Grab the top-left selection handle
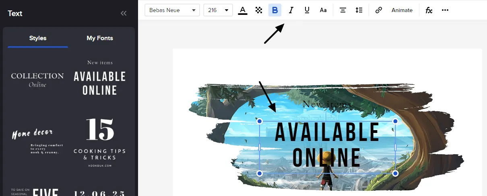Viewport: 487px width, 196px height. point(260,121)
